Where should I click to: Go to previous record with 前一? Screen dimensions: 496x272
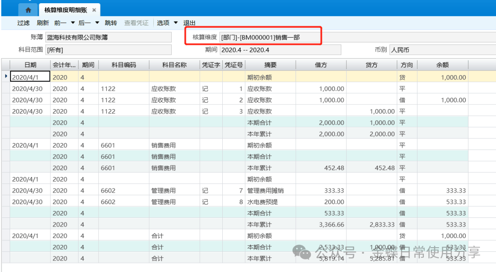click(60, 23)
